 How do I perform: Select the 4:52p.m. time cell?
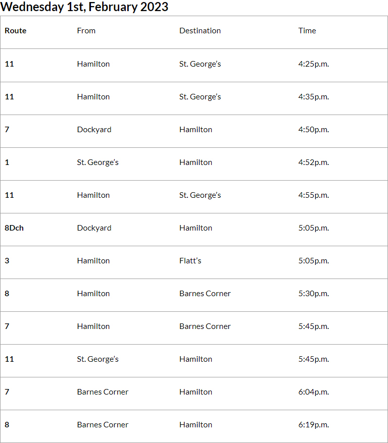coord(313,162)
